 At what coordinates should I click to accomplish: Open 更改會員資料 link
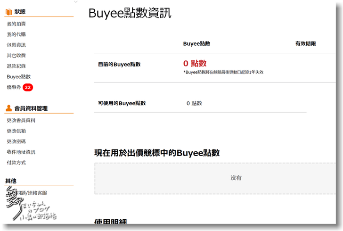21,120
